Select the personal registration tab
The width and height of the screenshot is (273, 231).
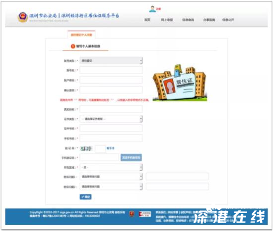(x=81, y=35)
